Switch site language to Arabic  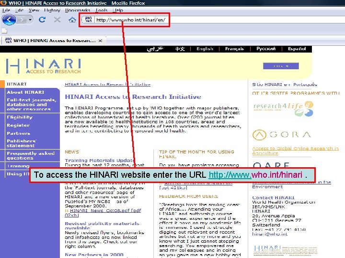point(155,49)
